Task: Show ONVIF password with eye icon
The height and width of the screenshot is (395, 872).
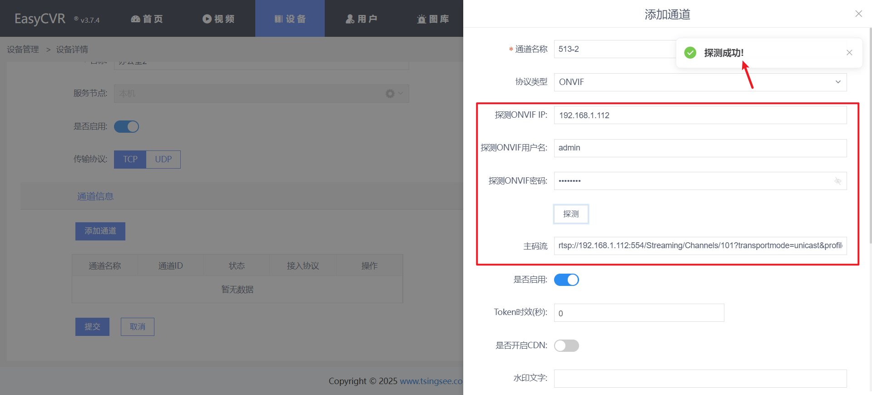Action: [x=837, y=181]
